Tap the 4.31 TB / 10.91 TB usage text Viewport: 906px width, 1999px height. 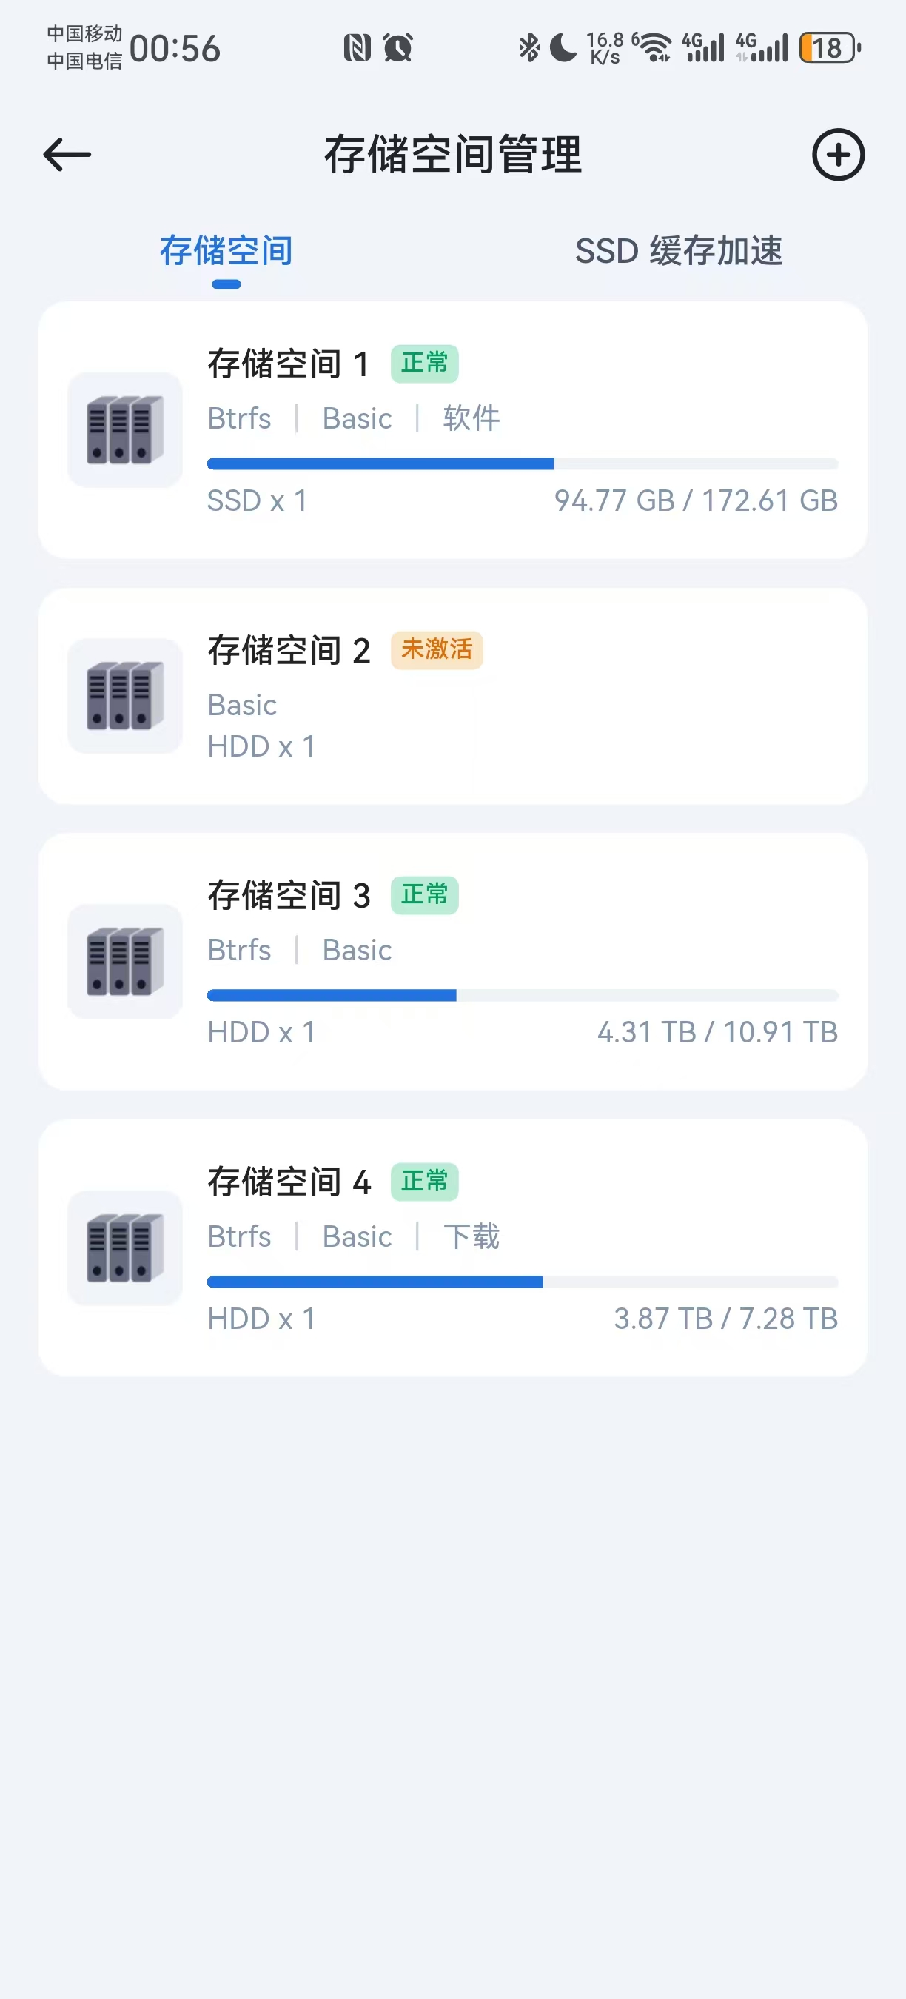[717, 1032]
